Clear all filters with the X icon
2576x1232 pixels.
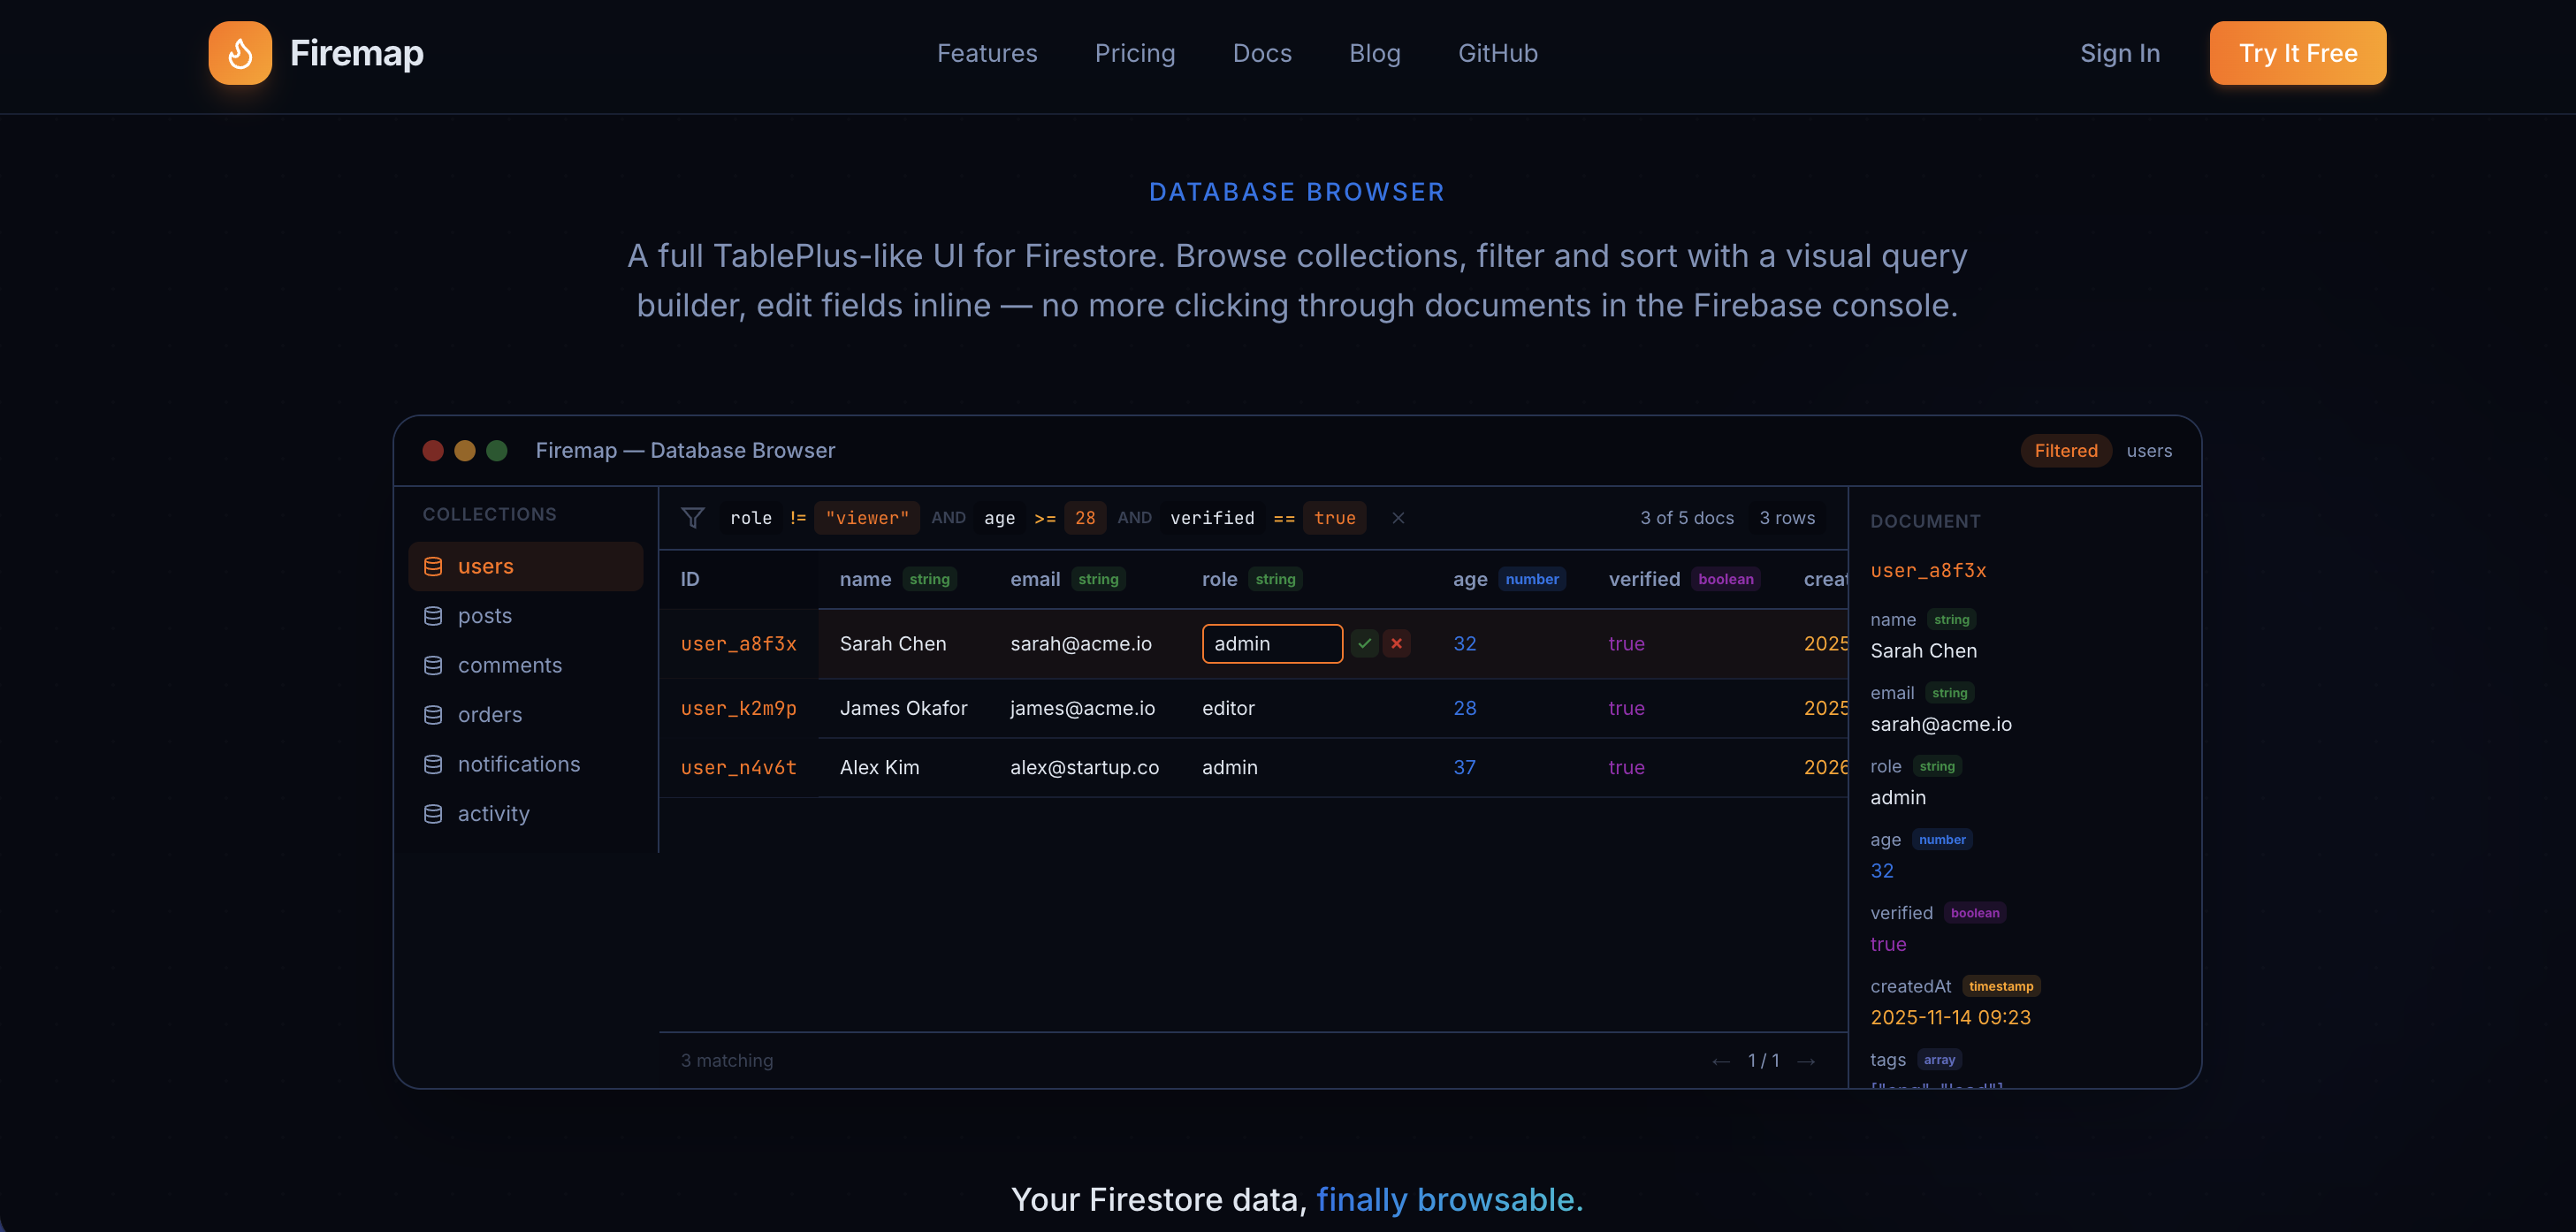[x=1398, y=518]
